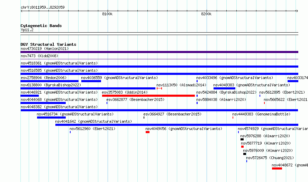Click the blue bar under nsv4046921
This screenshot has height=182, width=308.
click(x=29, y=96)
